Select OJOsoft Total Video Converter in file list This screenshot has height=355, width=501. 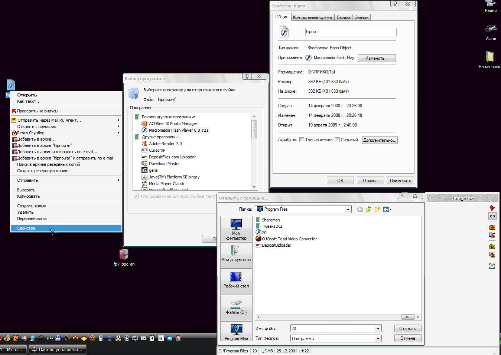[x=286, y=239]
